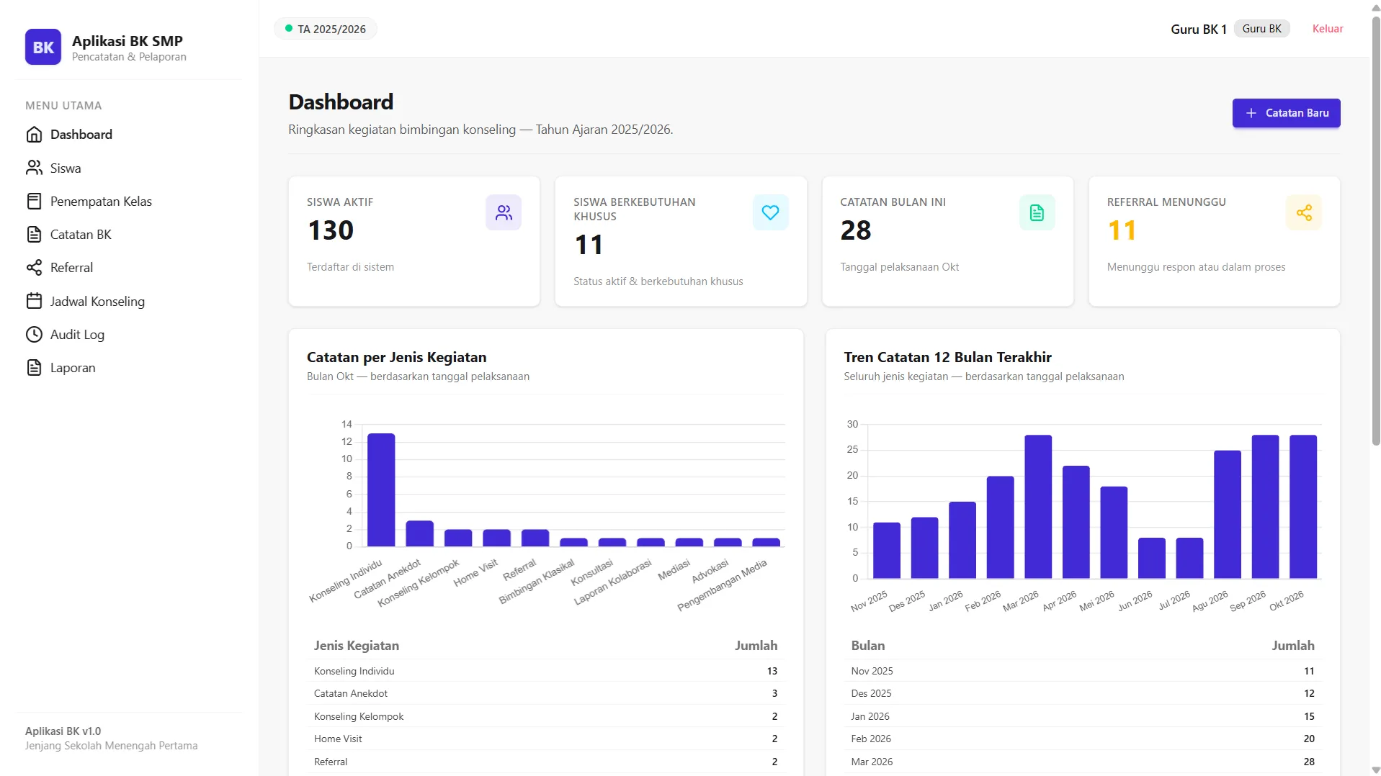This screenshot has height=776, width=1381.
Task: Go to Penempatan Kelas page
Action: (x=130, y=201)
